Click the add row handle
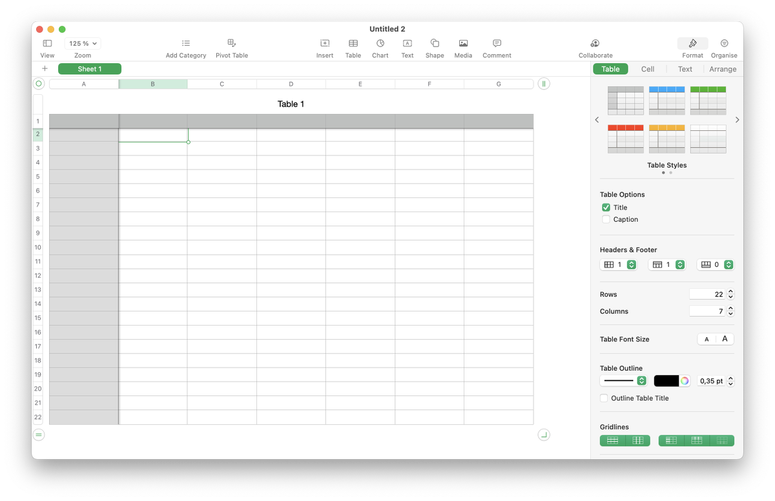The width and height of the screenshot is (775, 501). tap(39, 435)
